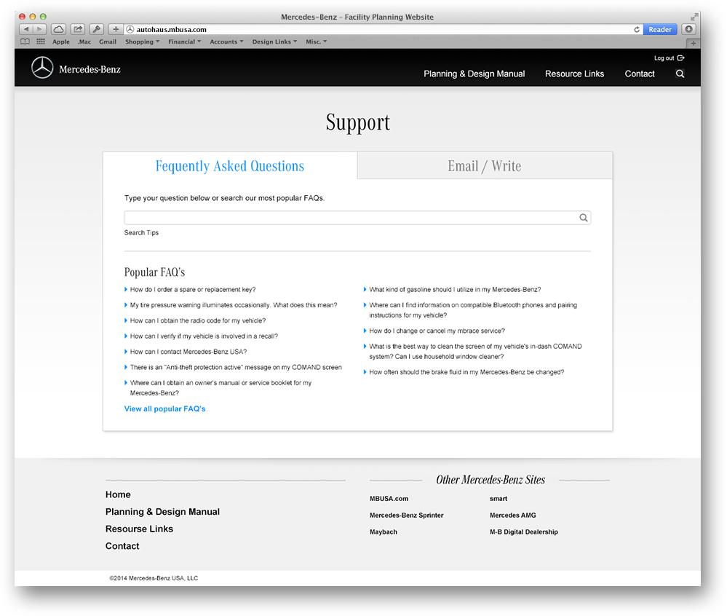
Task: Click Log out in the header
Action: [669, 58]
